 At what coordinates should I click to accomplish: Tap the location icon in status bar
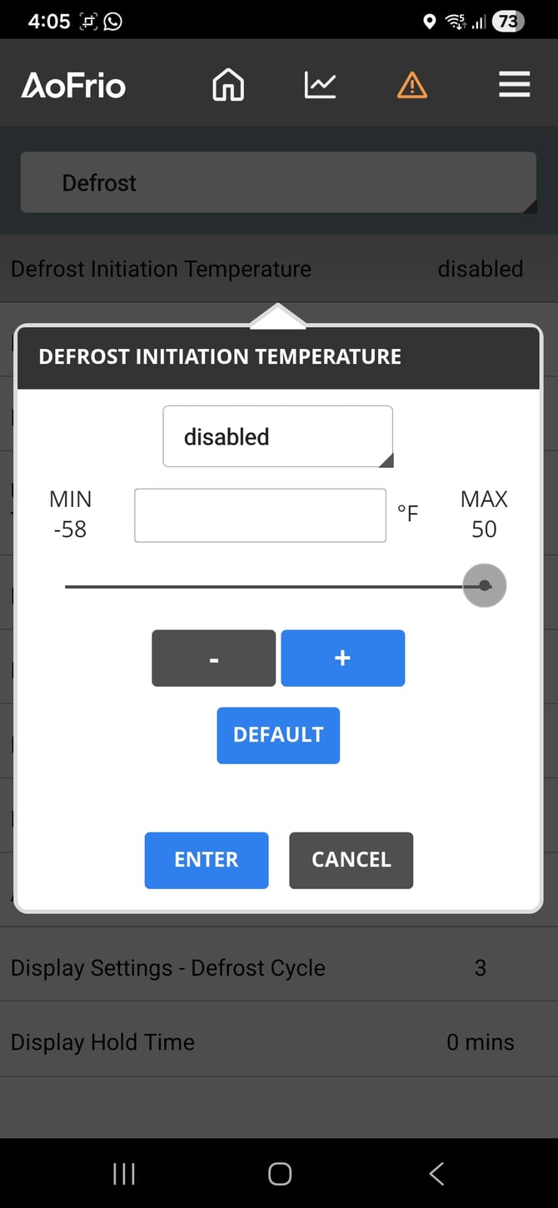point(430,21)
